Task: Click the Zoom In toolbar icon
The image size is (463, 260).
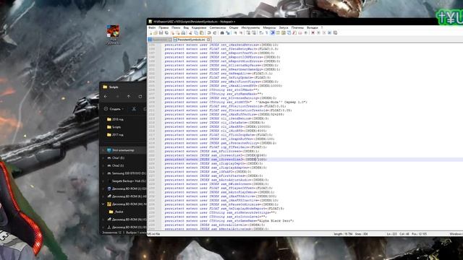Action: coord(235,32)
